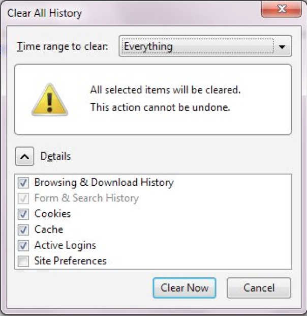
Task: Click the Details label text
Action: tap(55, 156)
